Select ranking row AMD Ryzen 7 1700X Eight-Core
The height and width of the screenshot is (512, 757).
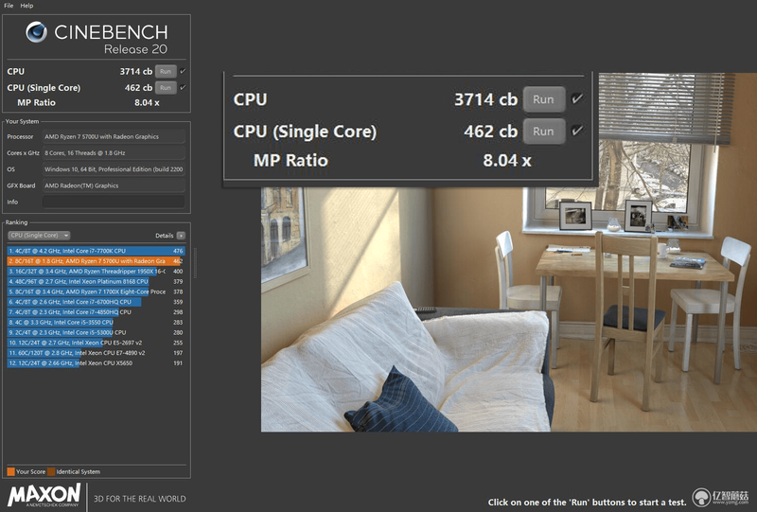[96, 291]
